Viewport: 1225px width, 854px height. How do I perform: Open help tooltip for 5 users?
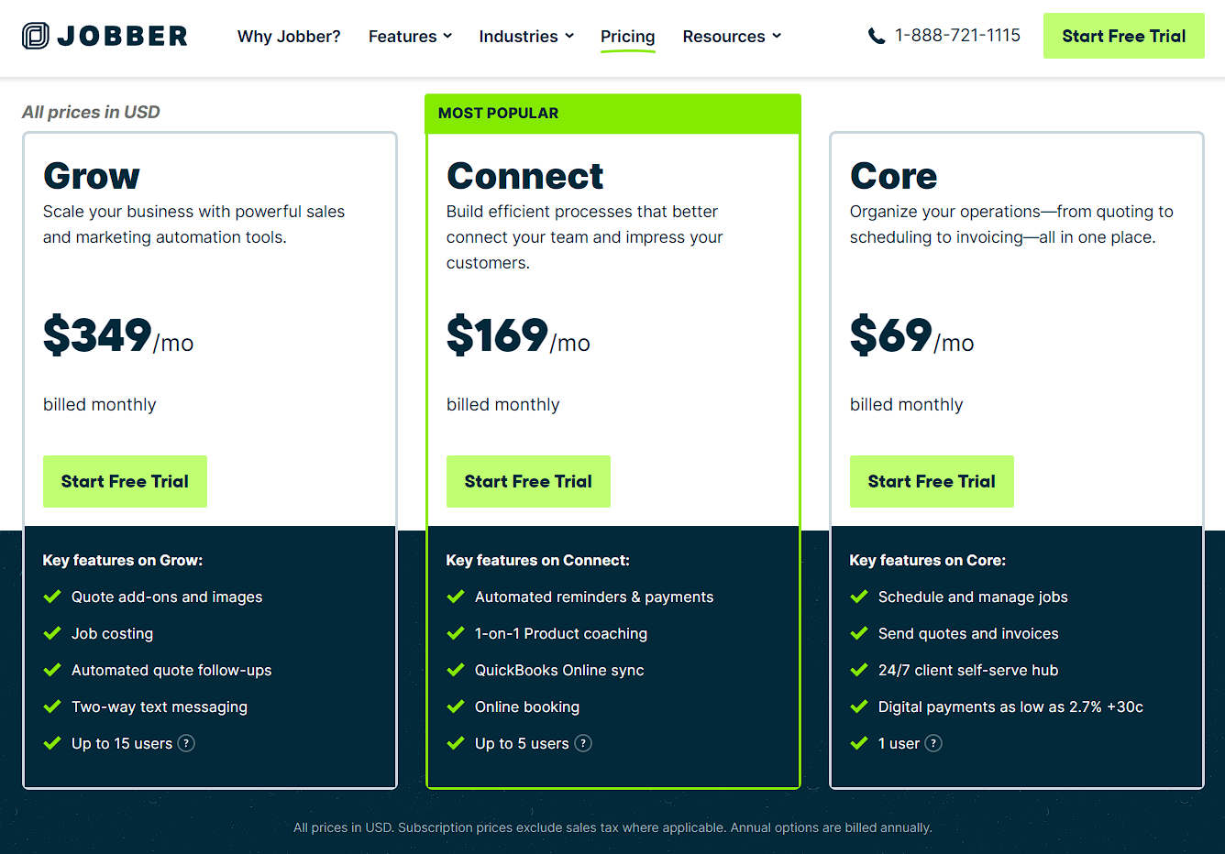pyautogui.click(x=583, y=743)
